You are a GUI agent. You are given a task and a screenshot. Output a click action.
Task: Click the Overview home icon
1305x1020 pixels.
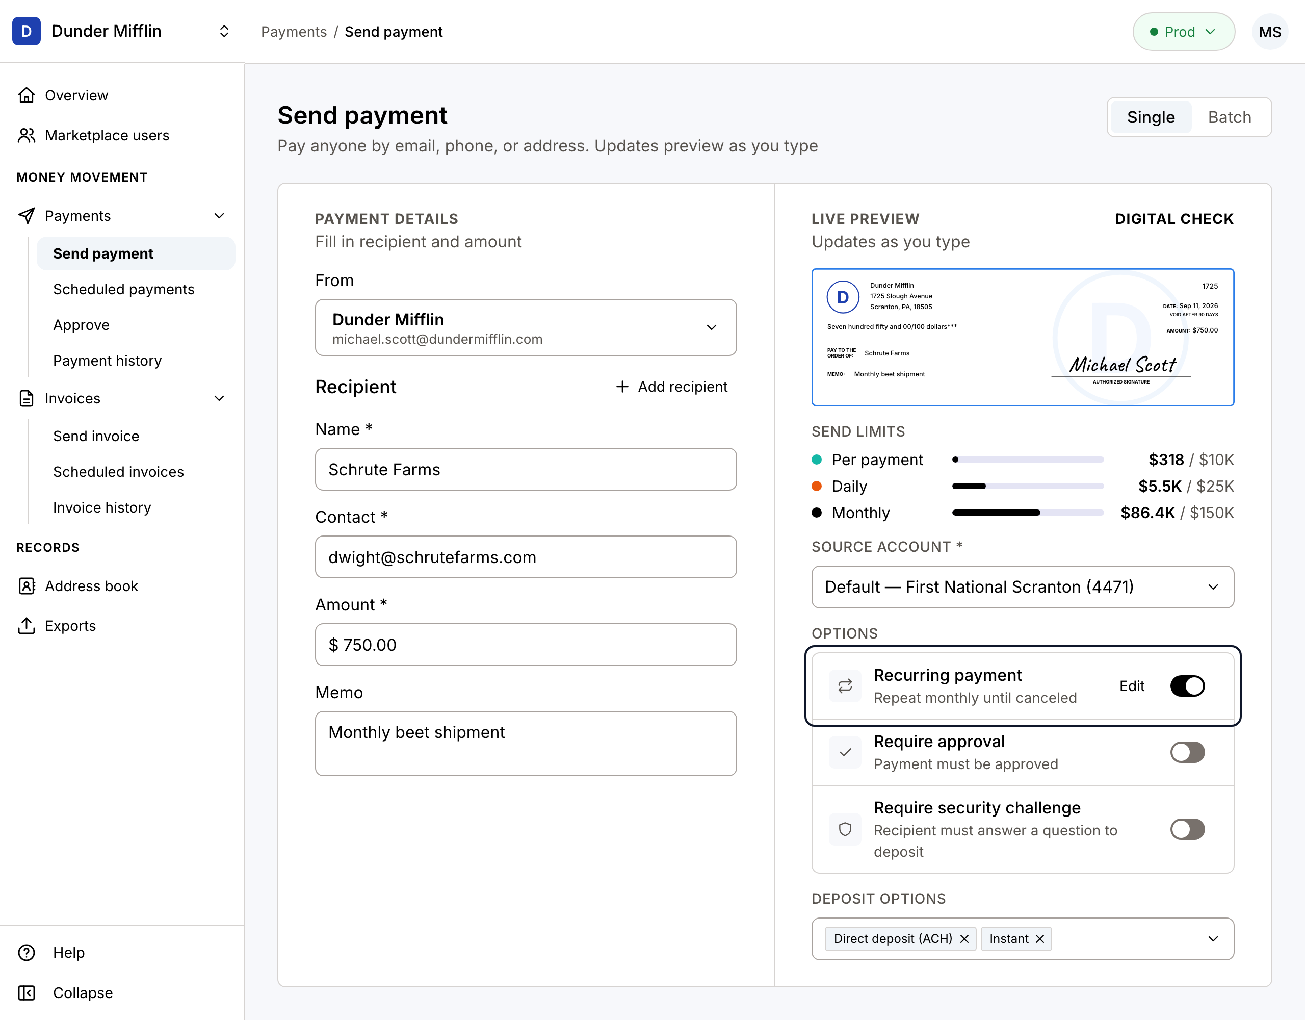[x=27, y=95]
